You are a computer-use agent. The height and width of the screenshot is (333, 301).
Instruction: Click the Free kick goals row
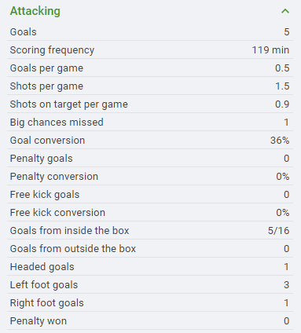click(150, 194)
